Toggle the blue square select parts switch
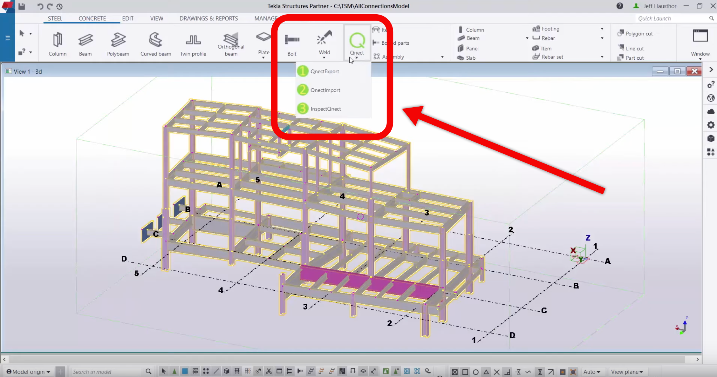Image resolution: width=717 pixels, height=377 pixels. point(185,371)
